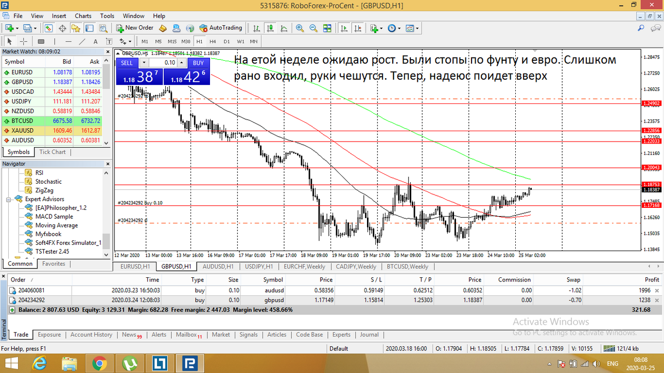
Task: Hide one-click trading panel triangle
Action: [118, 53]
